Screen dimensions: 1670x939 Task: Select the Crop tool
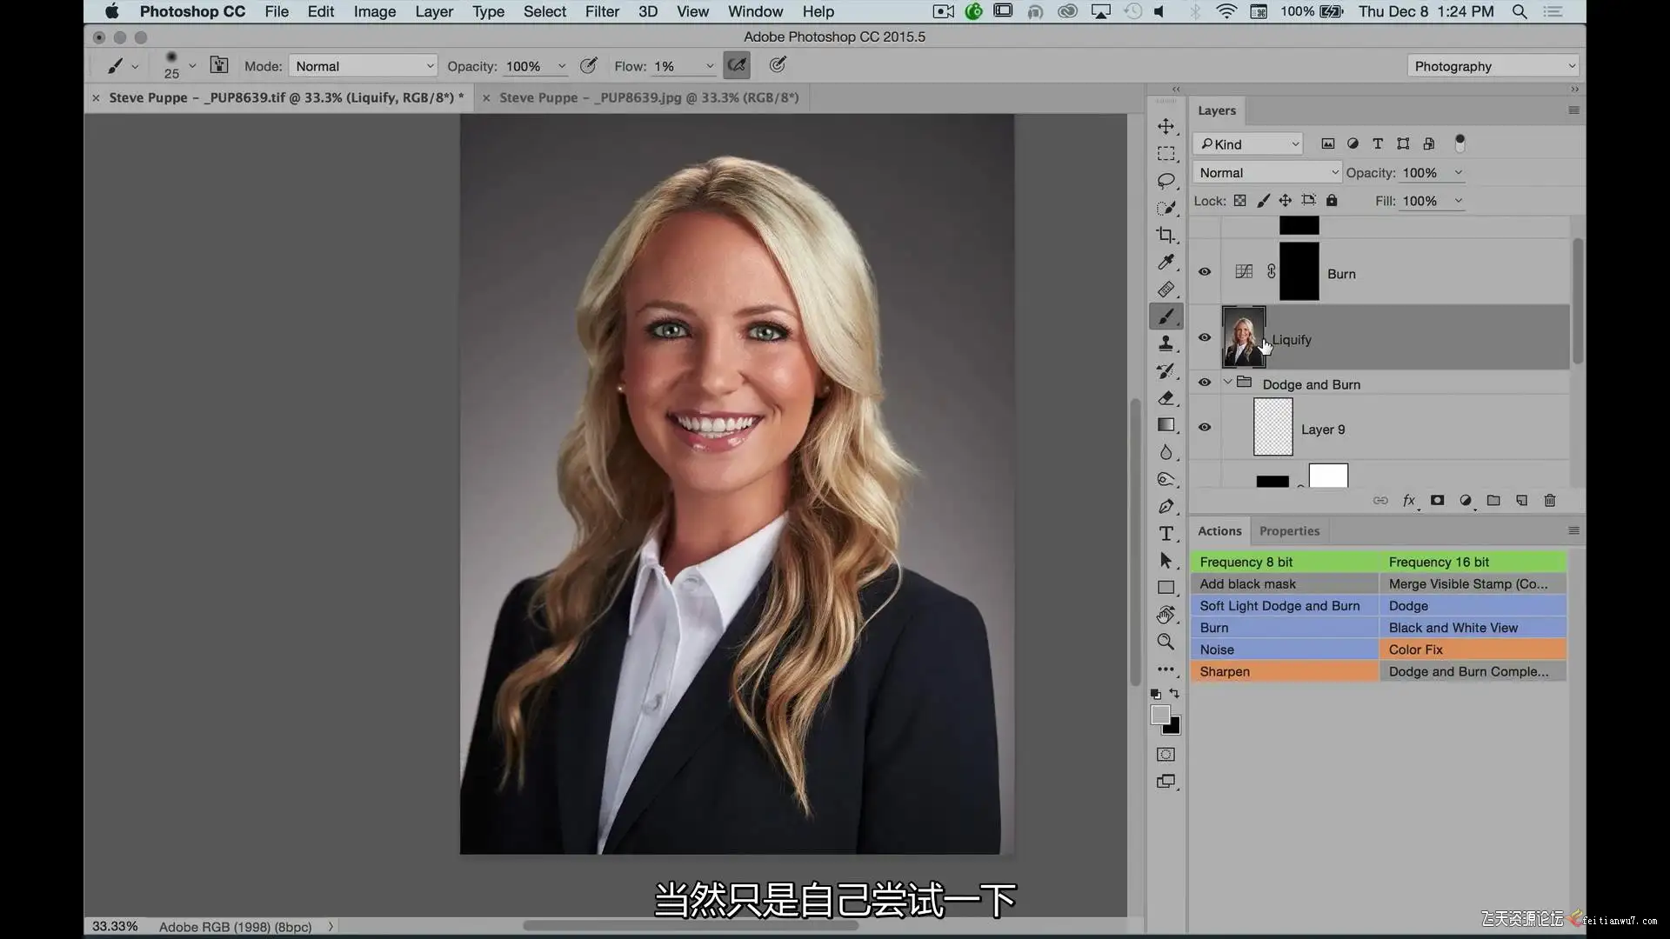pyautogui.click(x=1166, y=235)
